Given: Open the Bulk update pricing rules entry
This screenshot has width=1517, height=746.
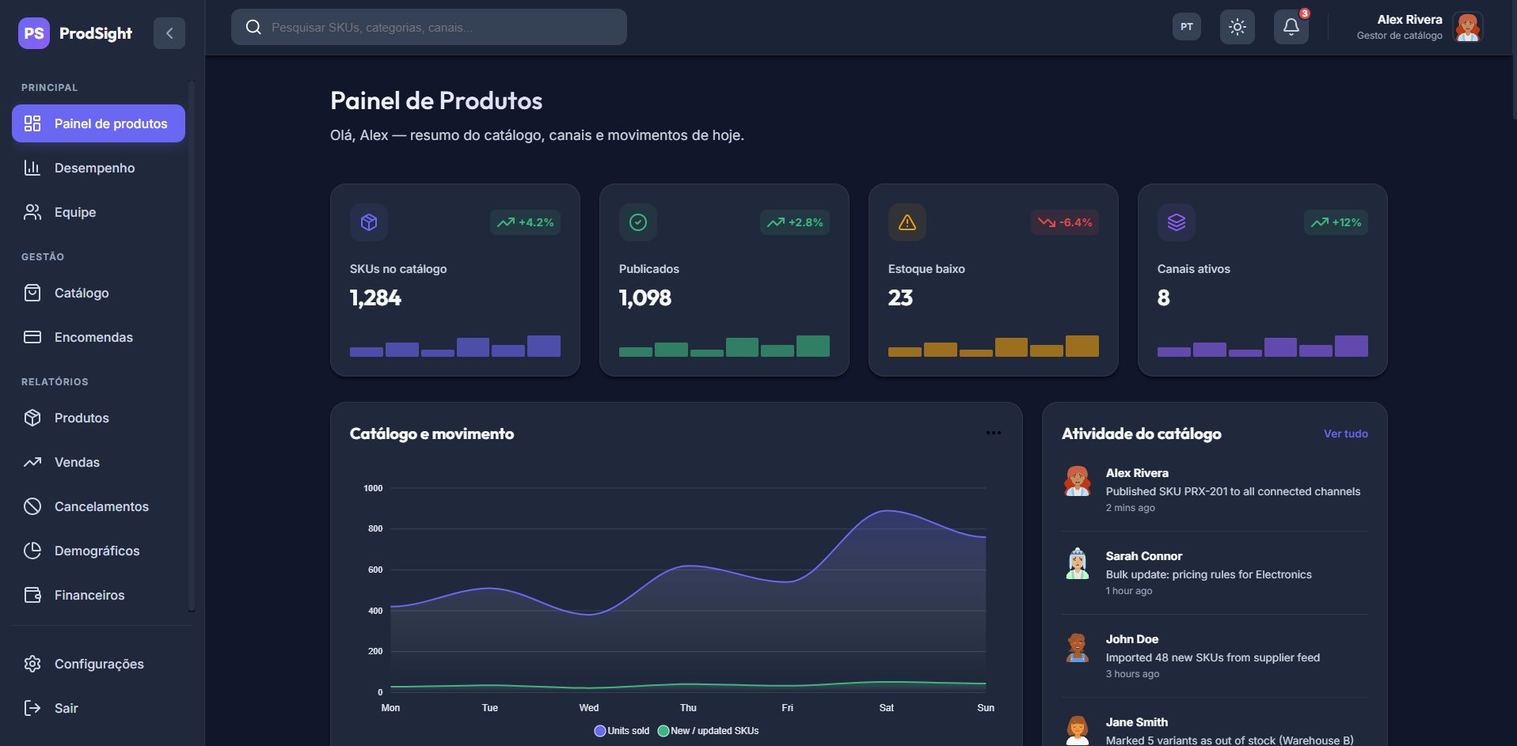Looking at the screenshot, I should [1215, 573].
